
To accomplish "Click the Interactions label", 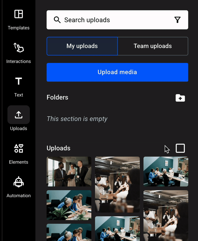I will tap(19, 61).
